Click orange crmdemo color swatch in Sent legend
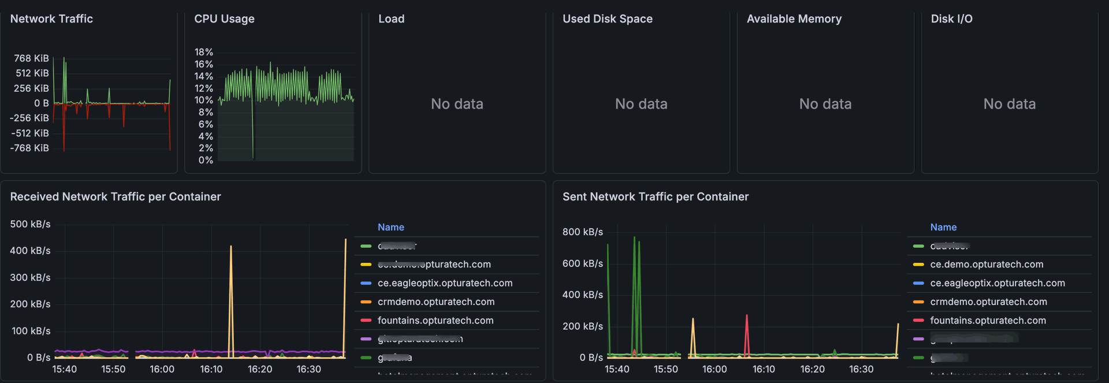1109x383 pixels. tap(918, 302)
